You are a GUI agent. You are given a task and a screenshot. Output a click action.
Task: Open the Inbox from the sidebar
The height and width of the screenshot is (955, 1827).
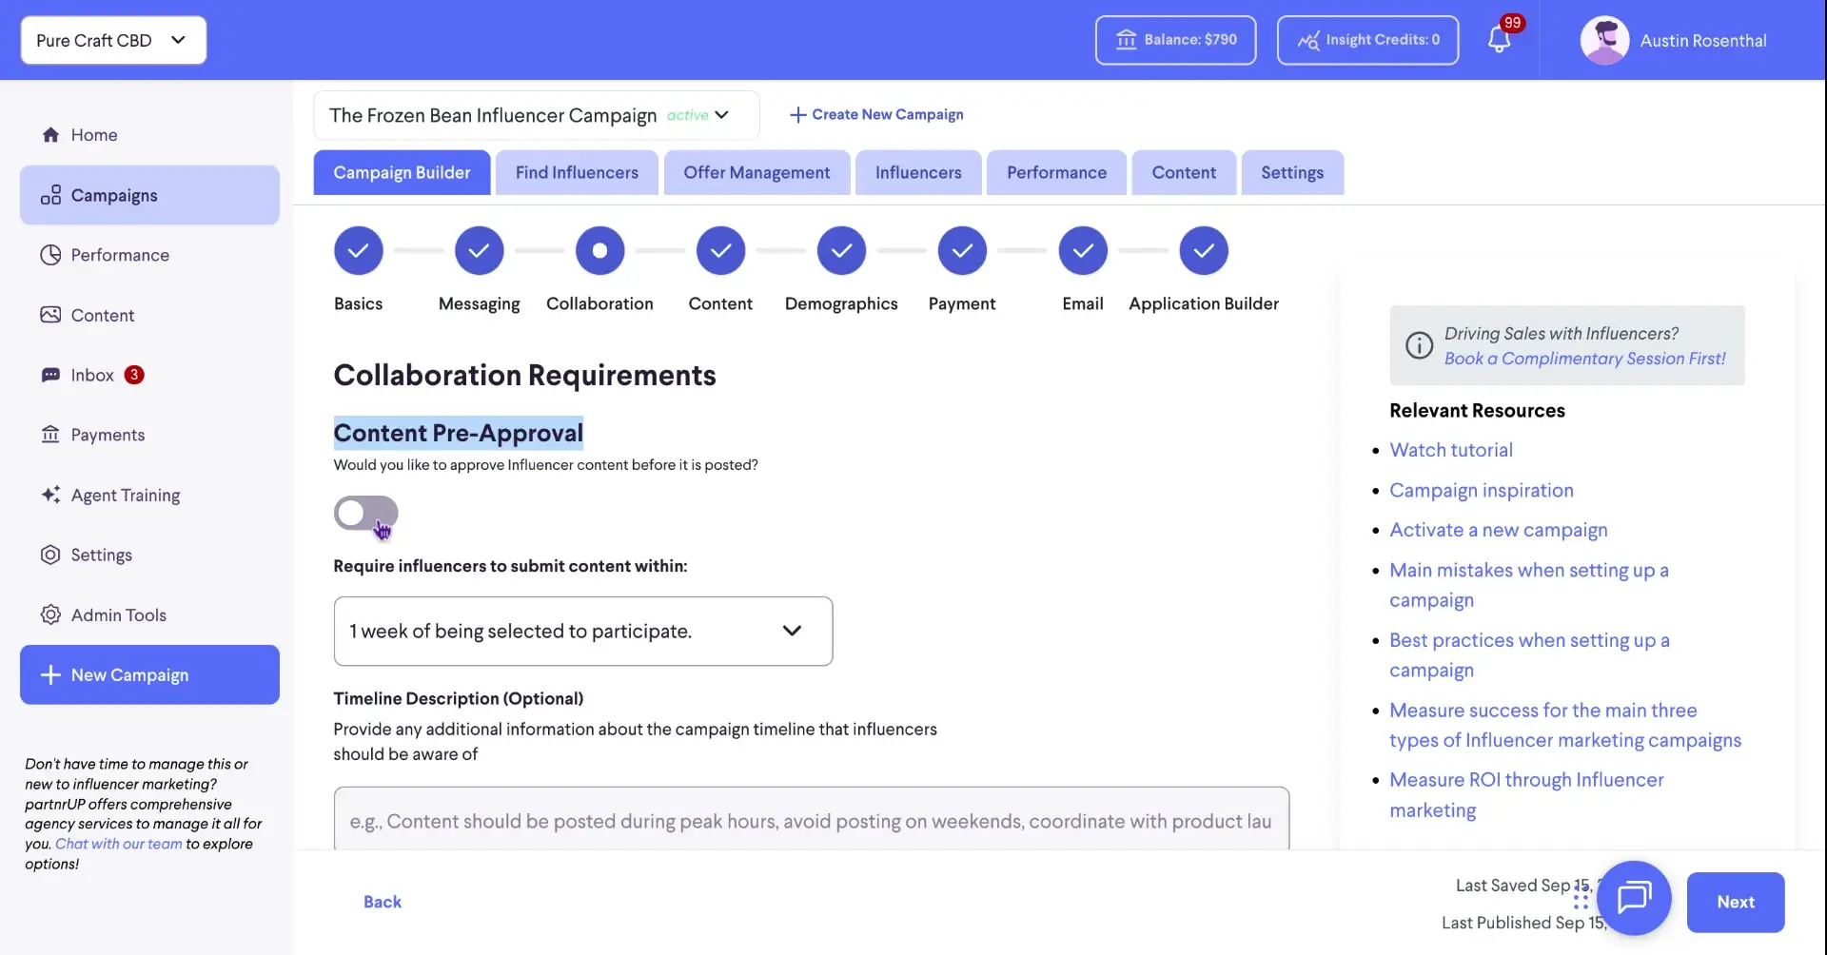point(92,375)
